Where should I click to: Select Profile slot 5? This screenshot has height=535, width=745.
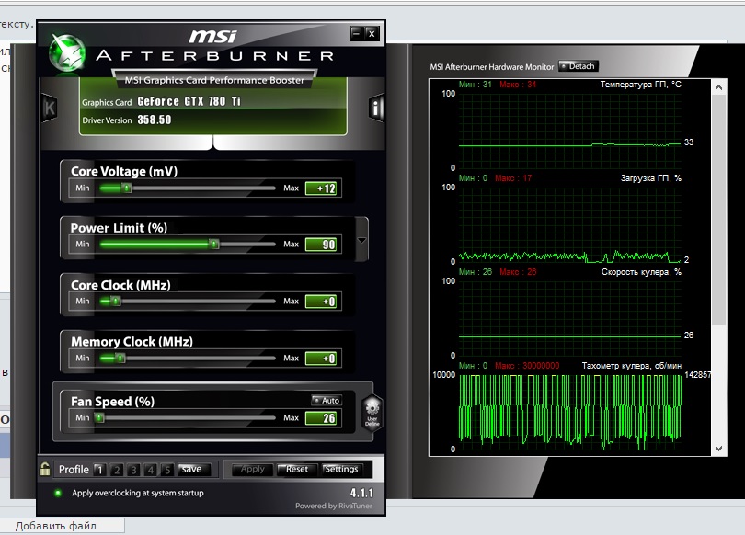167,470
